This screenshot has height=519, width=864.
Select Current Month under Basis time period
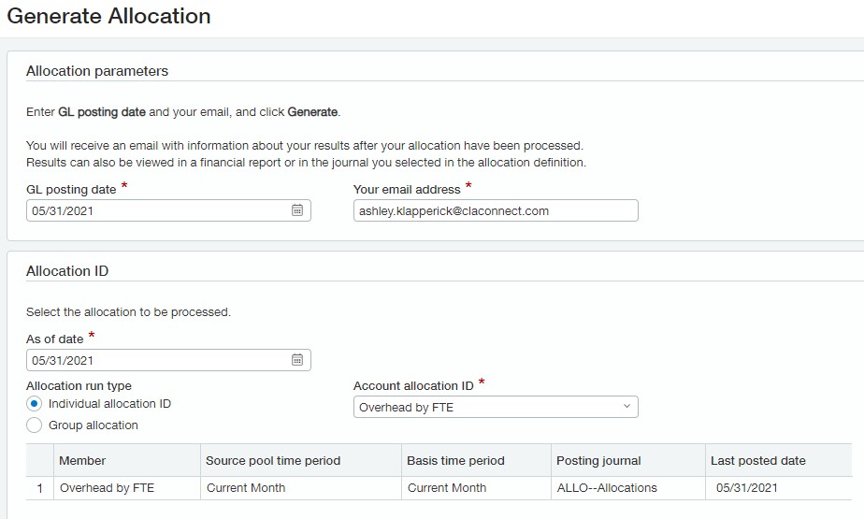[447, 487]
